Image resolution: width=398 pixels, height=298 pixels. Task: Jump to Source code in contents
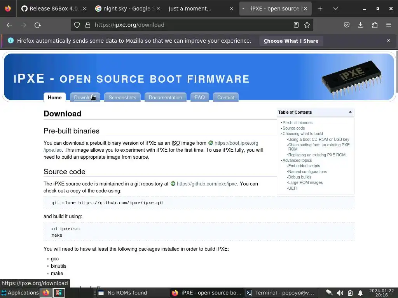(294, 128)
